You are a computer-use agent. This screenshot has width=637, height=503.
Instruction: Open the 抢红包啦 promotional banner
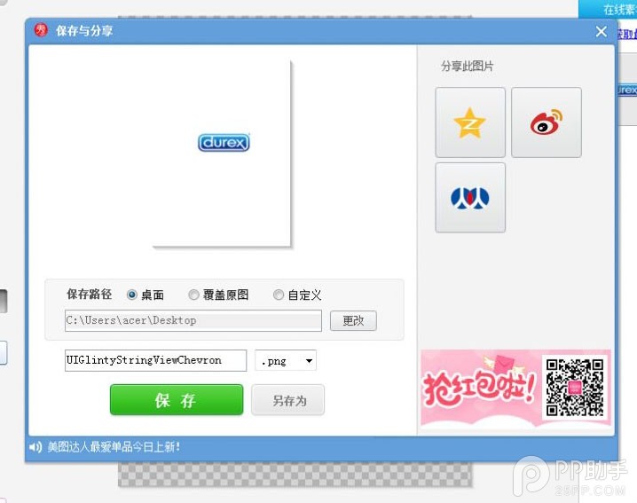tap(516, 389)
